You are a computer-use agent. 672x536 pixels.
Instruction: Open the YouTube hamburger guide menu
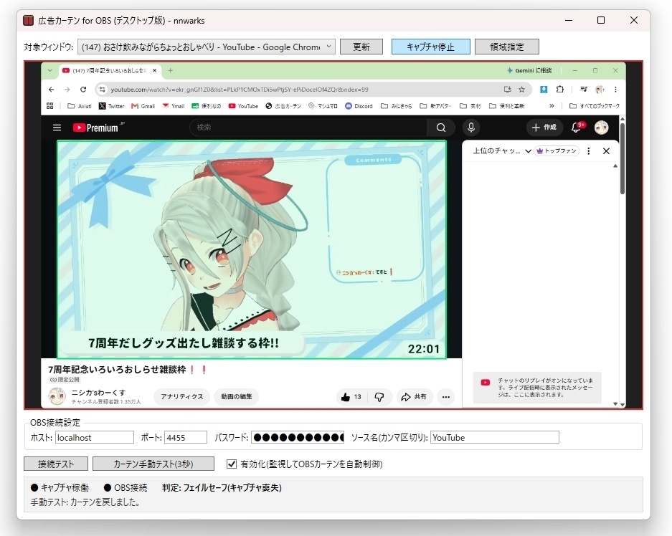[x=57, y=128]
